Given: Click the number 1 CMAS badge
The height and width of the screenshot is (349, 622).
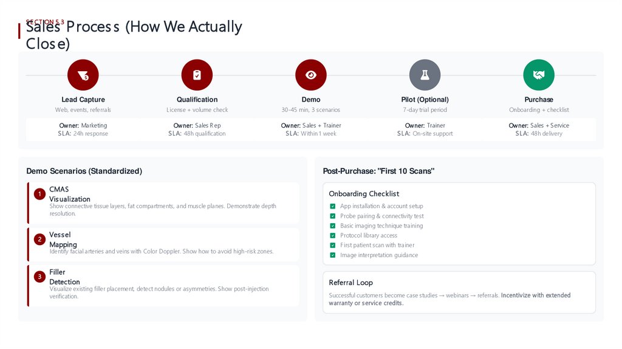Looking at the screenshot, I should coord(39,194).
